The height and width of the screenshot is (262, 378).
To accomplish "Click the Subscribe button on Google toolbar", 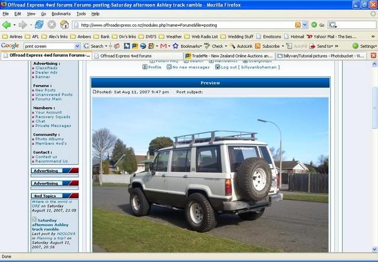I will [268, 46].
